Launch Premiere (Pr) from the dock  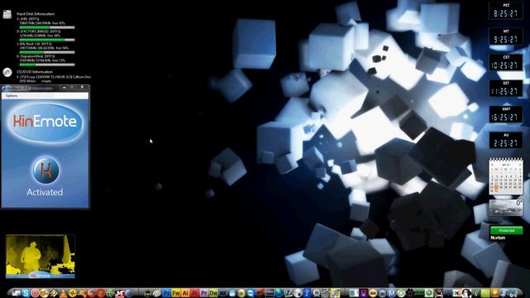click(204, 293)
